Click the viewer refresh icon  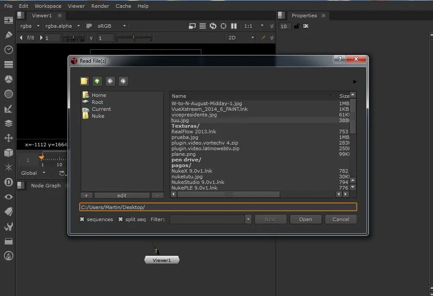coord(213,26)
